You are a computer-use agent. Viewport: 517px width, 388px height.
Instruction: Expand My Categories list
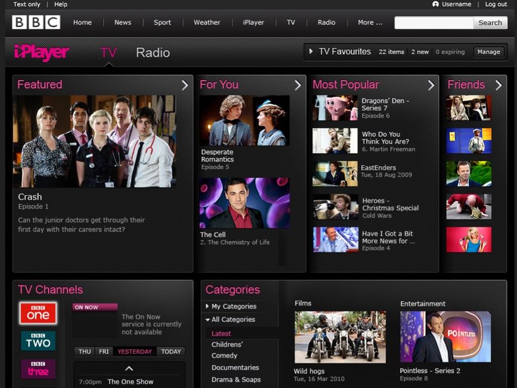coord(207,306)
